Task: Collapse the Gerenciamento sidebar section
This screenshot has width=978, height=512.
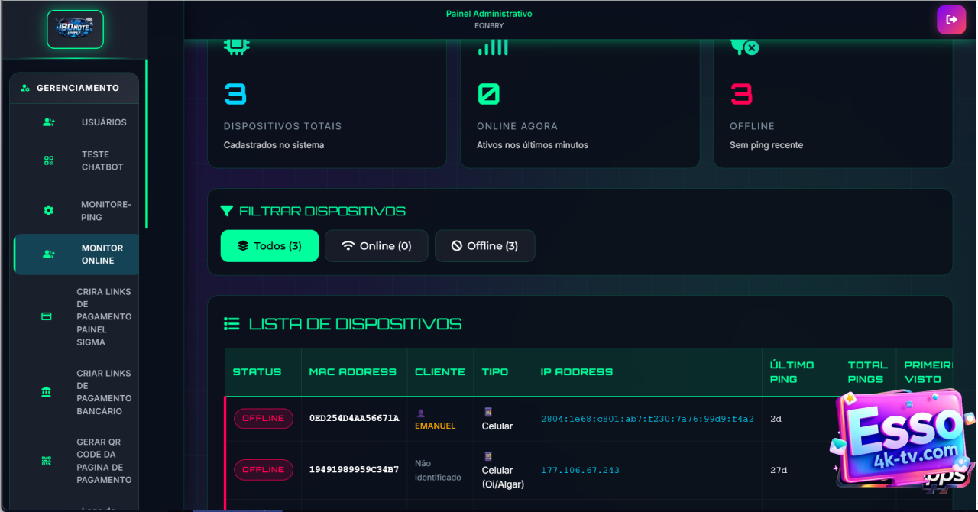Action: pyautogui.click(x=74, y=88)
